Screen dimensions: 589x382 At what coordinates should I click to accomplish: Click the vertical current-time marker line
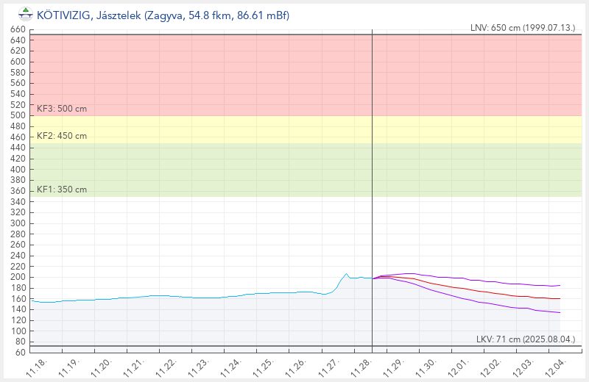click(373, 220)
